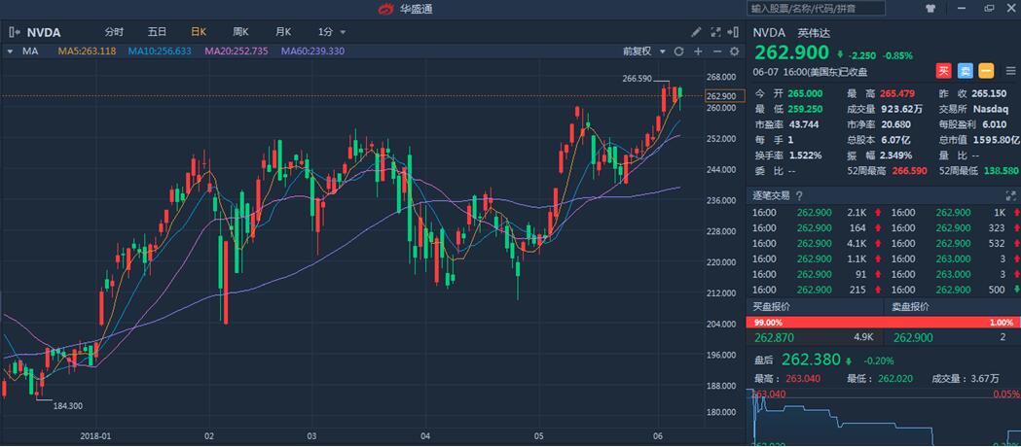
Task: Click the red 买 buy button
Action: tap(943, 71)
